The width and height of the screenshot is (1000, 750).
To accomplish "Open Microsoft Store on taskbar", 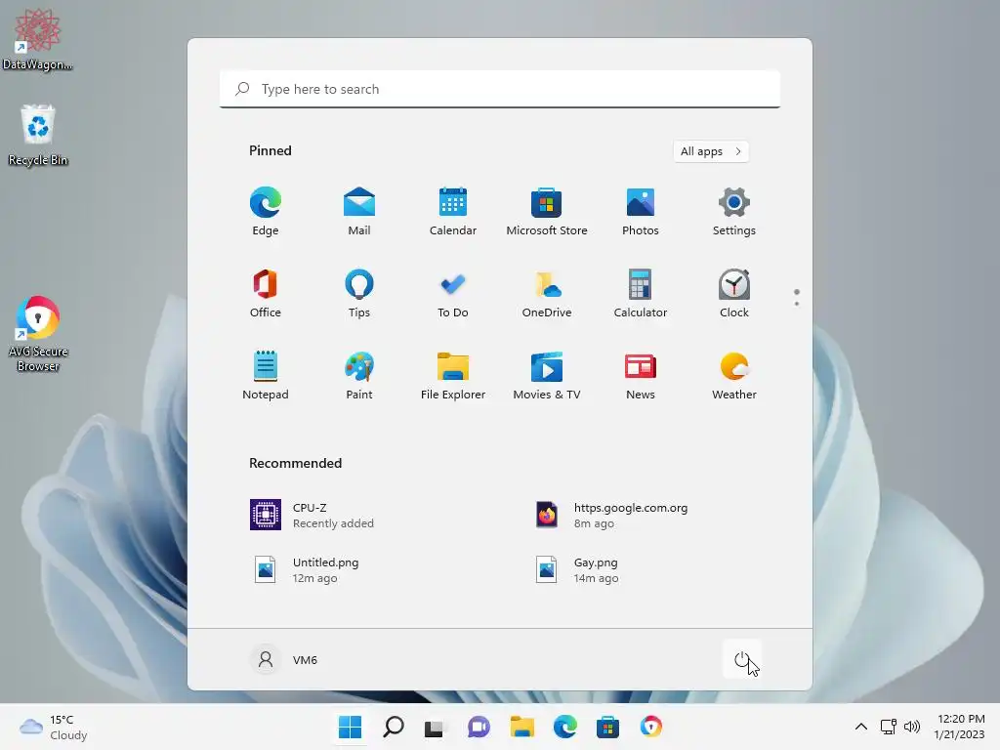I will coord(607,727).
